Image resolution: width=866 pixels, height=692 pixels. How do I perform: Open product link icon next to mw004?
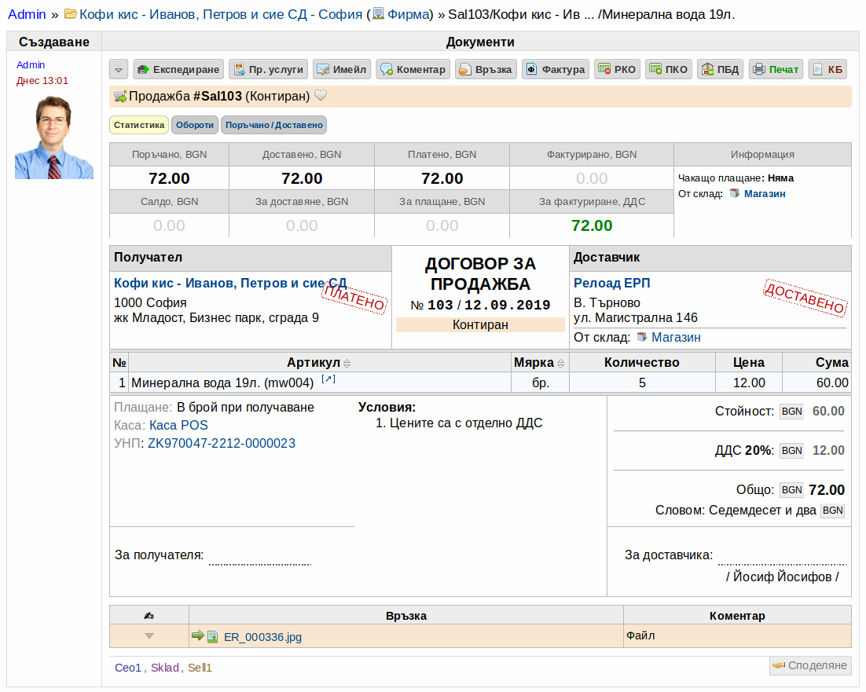point(328,379)
